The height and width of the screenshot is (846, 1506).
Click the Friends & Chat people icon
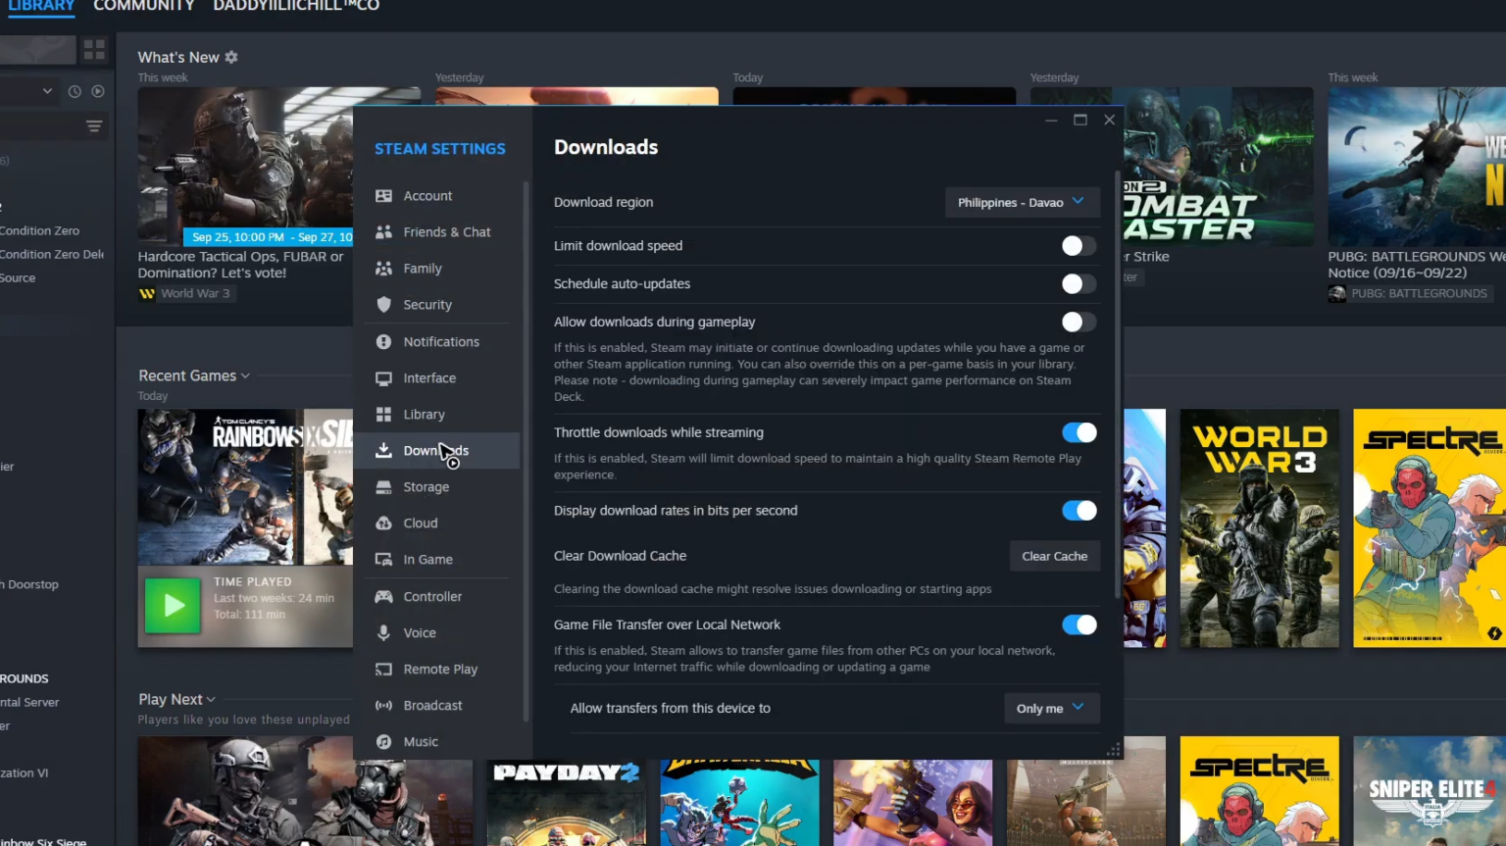pyautogui.click(x=383, y=232)
